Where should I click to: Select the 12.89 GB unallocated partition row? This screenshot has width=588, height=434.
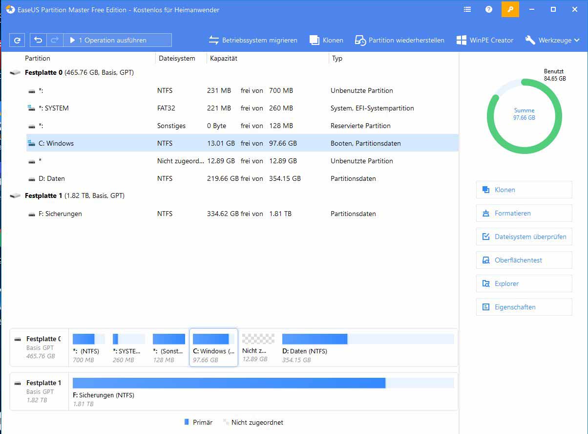tap(242, 161)
